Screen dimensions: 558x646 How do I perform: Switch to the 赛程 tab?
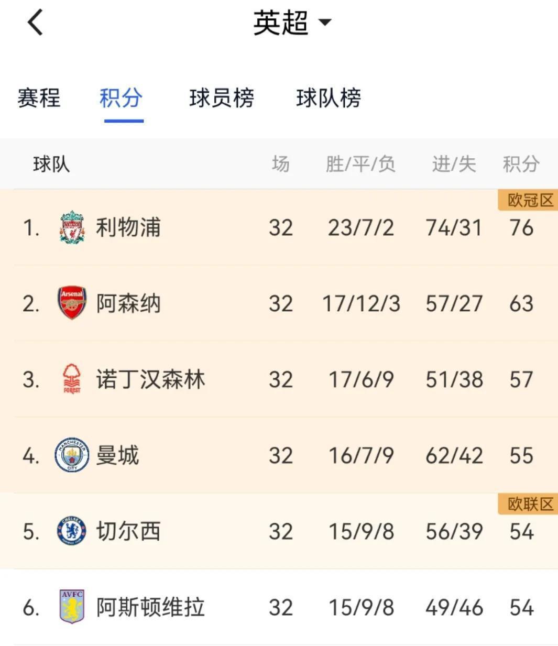point(38,98)
